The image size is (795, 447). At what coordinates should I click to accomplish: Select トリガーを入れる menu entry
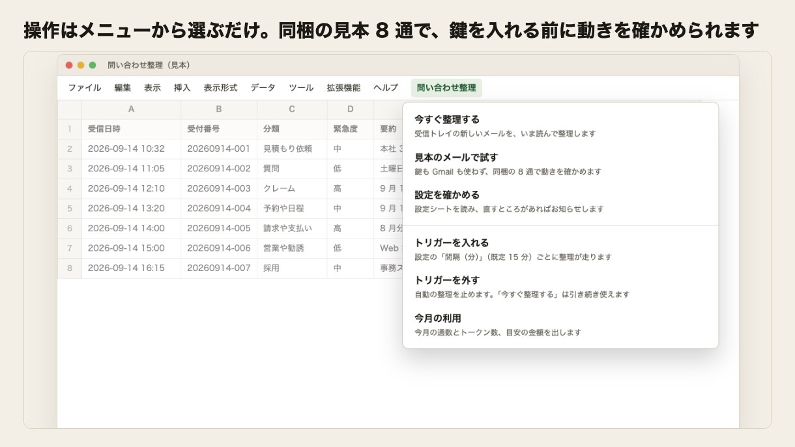click(x=560, y=250)
